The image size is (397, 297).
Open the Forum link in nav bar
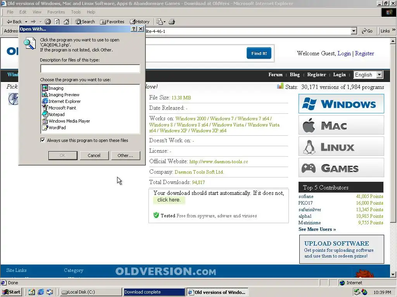click(x=276, y=75)
